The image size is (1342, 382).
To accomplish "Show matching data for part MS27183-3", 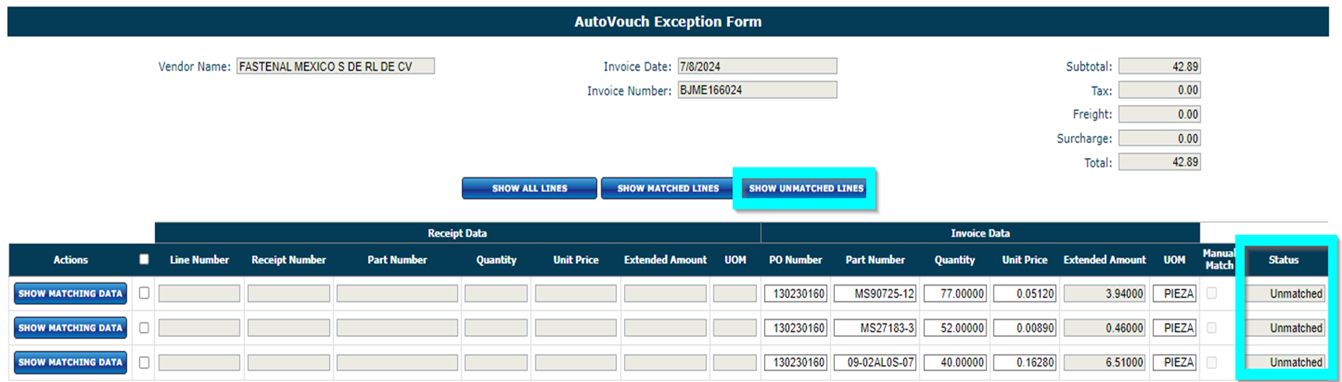I will 70,328.
